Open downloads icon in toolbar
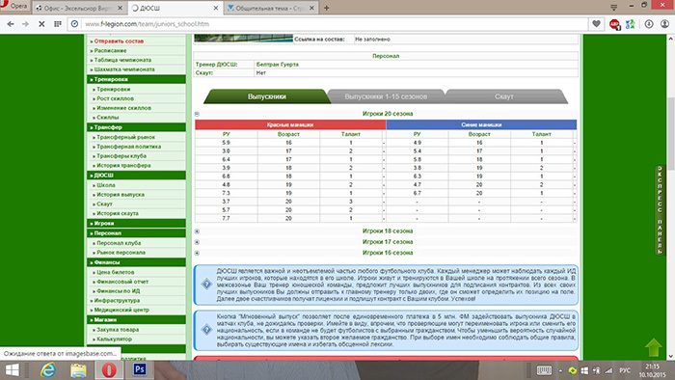Screen dimensions: 675x380 [x=649, y=24]
